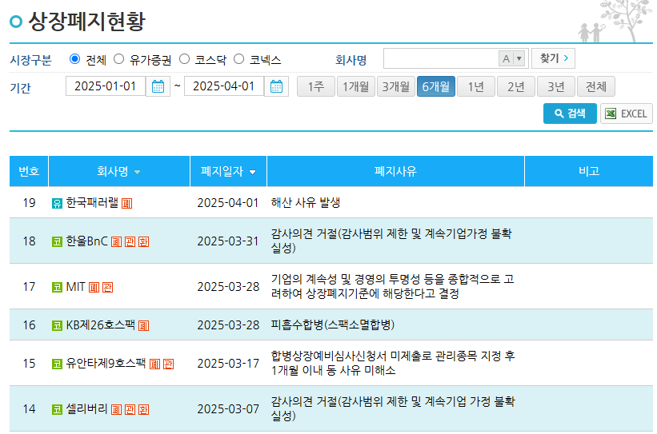Open the 한국패러랠 company link
Image resolution: width=657 pixels, height=434 pixels.
click(x=92, y=203)
